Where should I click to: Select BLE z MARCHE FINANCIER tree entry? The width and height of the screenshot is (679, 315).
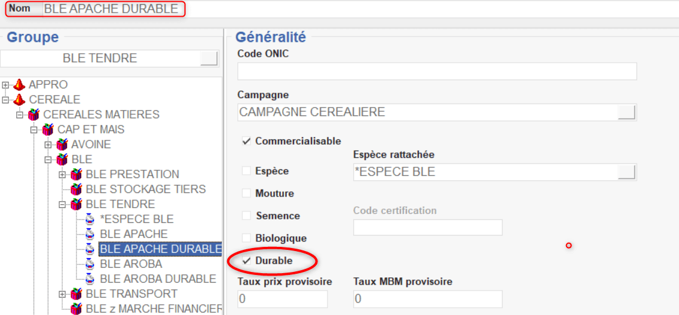tap(154, 309)
